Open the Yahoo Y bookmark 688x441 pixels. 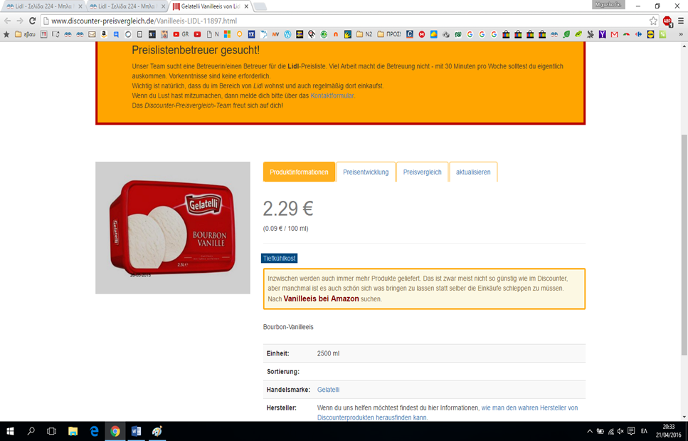(603, 34)
